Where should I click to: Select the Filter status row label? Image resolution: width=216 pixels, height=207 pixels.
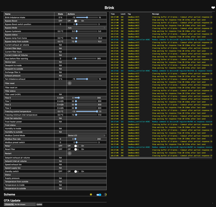point(10,91)
